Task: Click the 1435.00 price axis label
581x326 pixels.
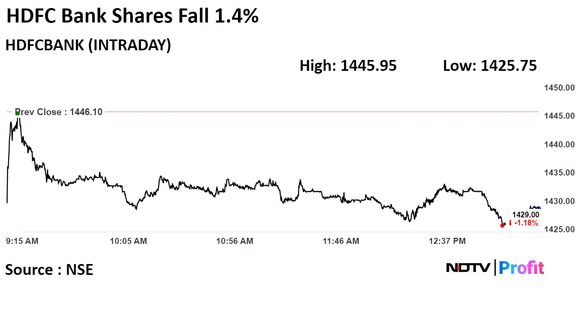Action: [x=559, y=173]
